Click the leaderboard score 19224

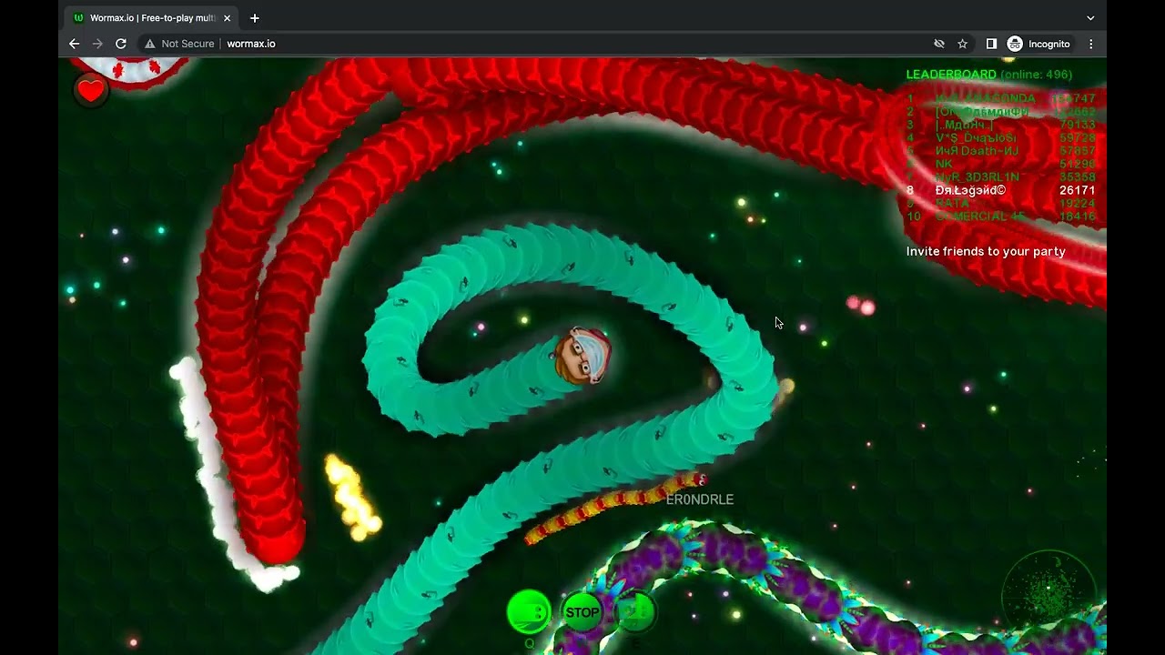coord(1078,204)
